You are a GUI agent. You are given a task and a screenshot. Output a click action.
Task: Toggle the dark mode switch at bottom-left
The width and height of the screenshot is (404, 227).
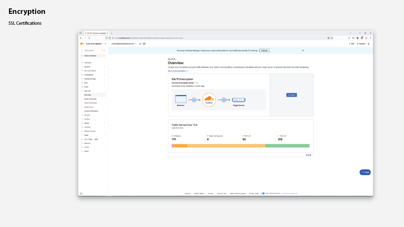coord(81,193)
